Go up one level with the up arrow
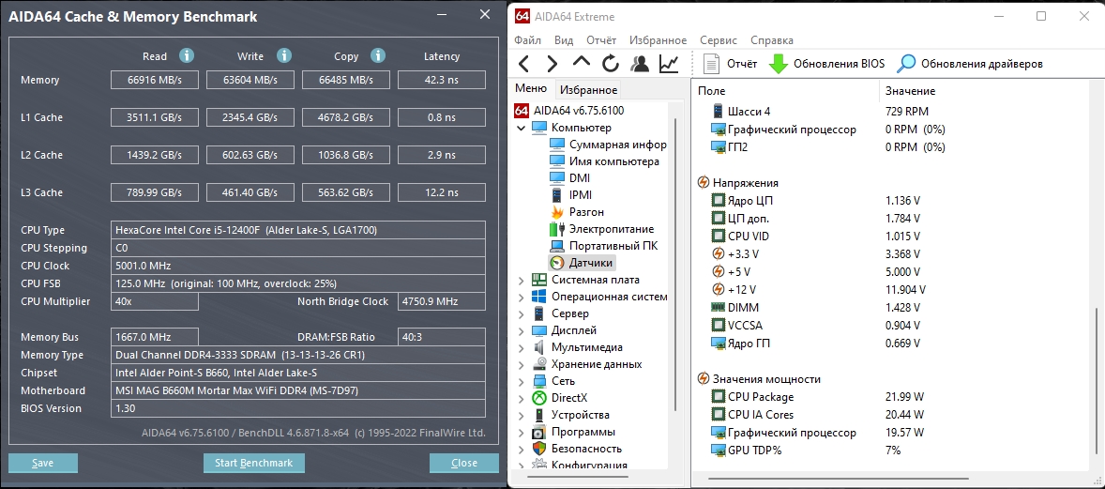The width and height of the screenshot is (1105, 489). point(582,62)
